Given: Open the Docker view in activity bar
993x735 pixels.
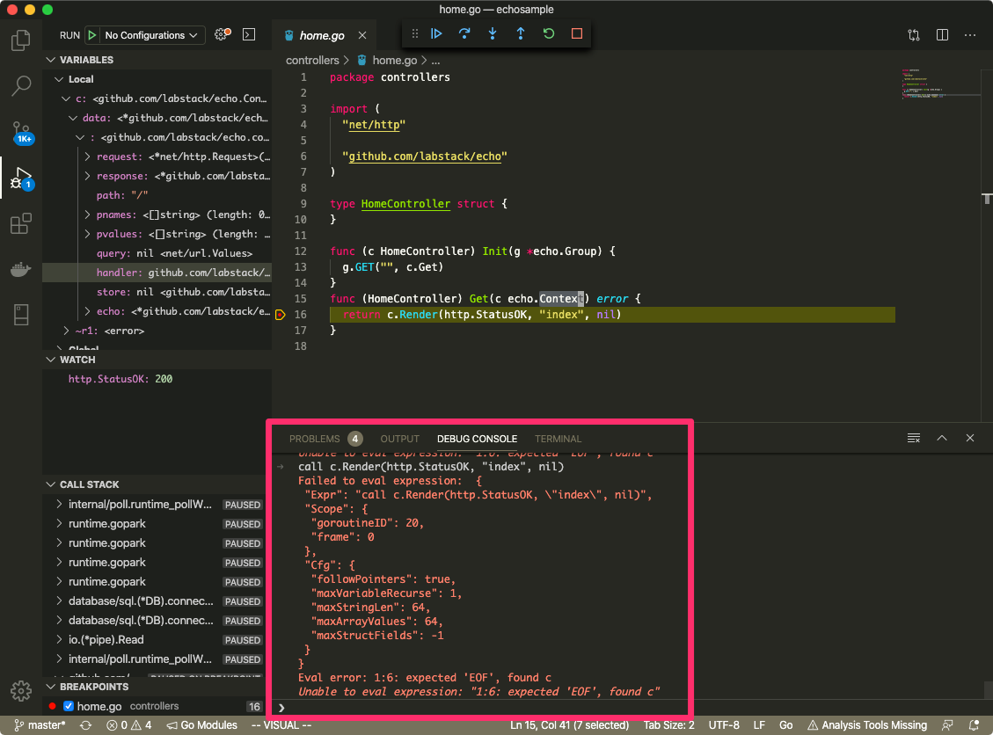Looking at the screenshot, I should coord(21,269).
